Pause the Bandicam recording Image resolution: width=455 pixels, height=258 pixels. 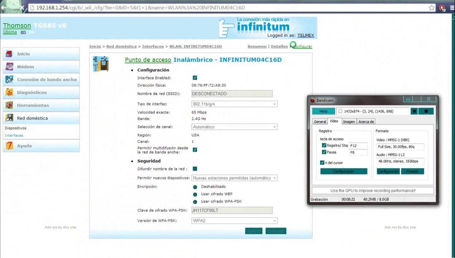tap(414, 111)
